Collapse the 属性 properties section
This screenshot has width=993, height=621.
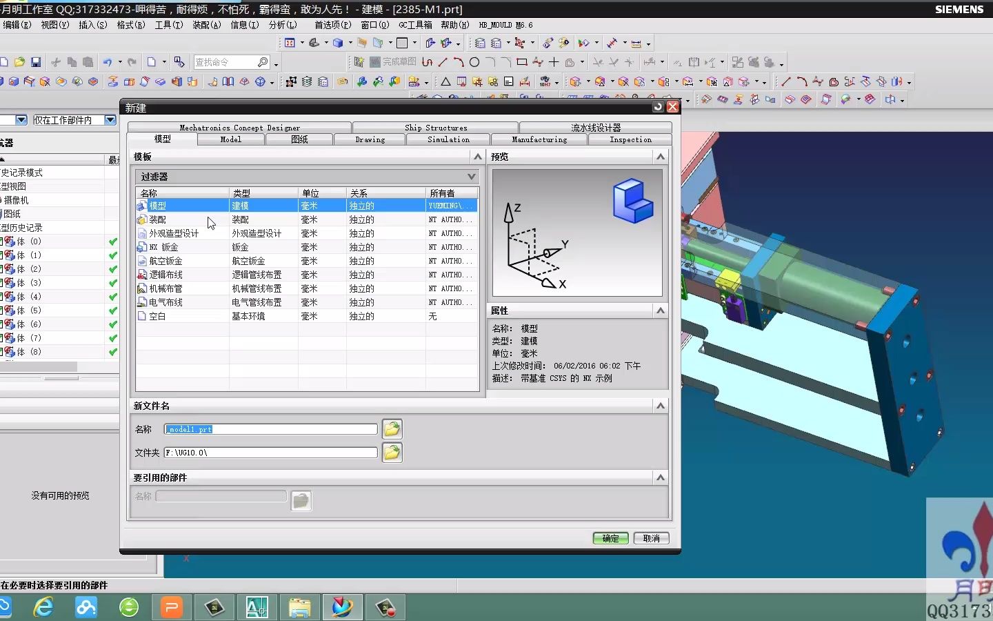tap(661, 310)
